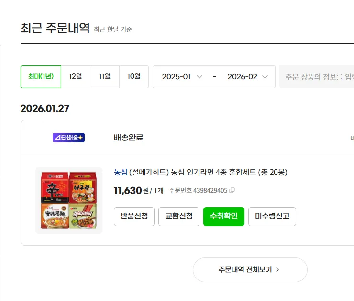Report non-receipt via 미수령신고
Image resolution: width=354 pixels, height=301 pixels.
(x=272, y=216)
